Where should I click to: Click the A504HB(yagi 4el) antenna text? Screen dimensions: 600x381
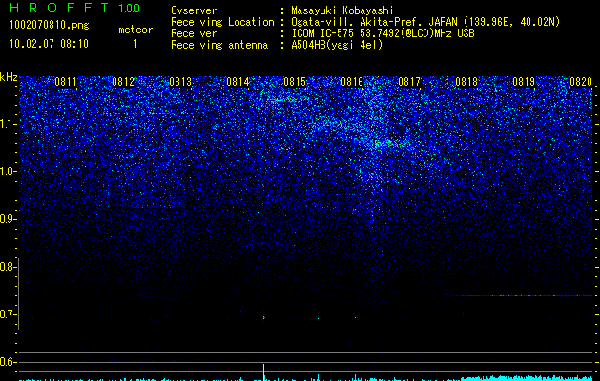[x=337, y=45]
